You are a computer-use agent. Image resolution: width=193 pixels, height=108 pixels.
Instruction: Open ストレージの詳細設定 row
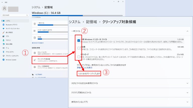click(x=50, y=67)
